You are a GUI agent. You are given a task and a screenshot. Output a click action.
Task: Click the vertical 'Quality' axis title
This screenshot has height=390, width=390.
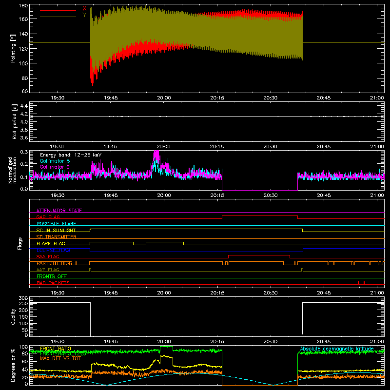click(x=13, y=316)
